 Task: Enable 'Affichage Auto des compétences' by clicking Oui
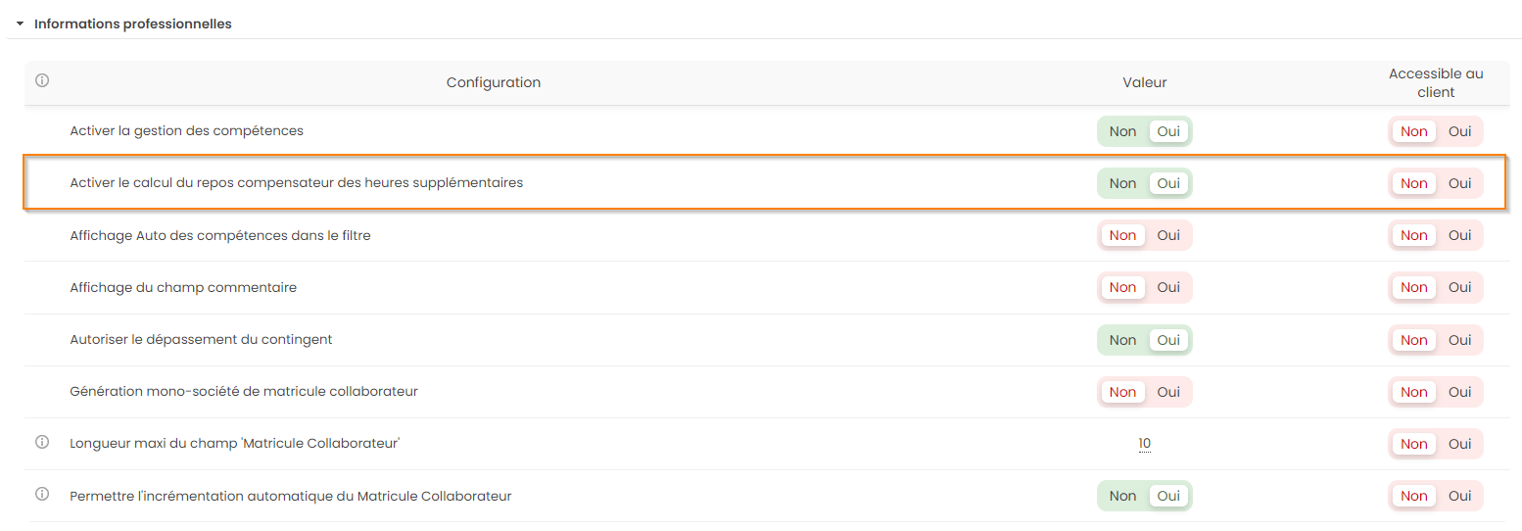[x=1168, y=235]
